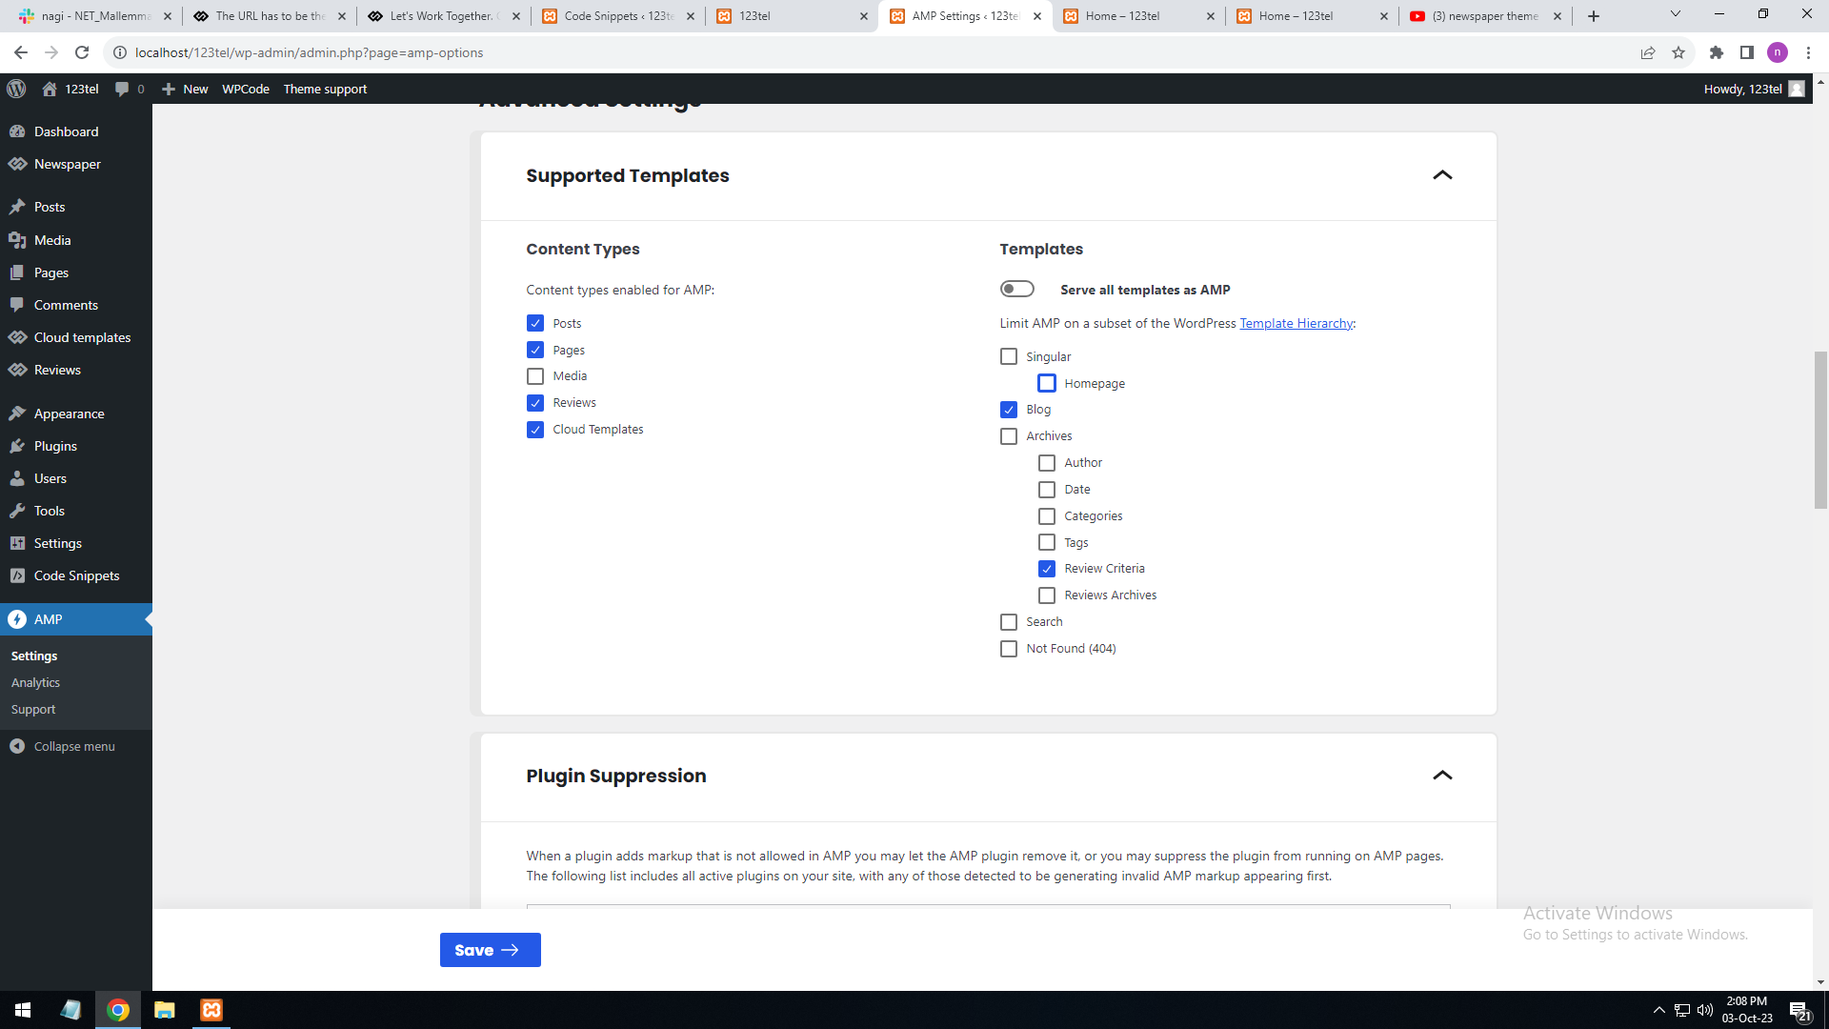Open AMP Settings submenu item
Screen dimensions: 1829x1029
34,656
